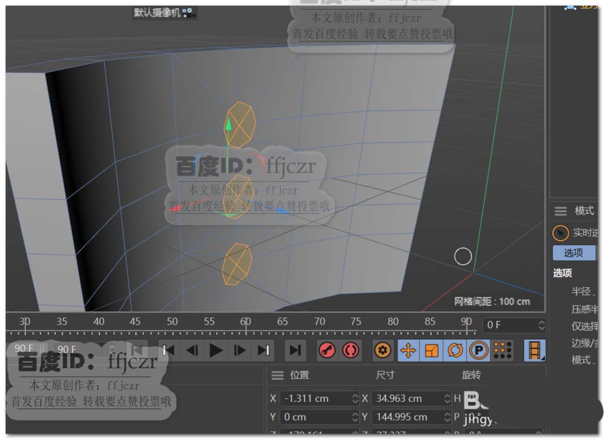The width and height of the screenshot is (604, 440).
Task: Play the animation forwards
Action: (216, 350)
